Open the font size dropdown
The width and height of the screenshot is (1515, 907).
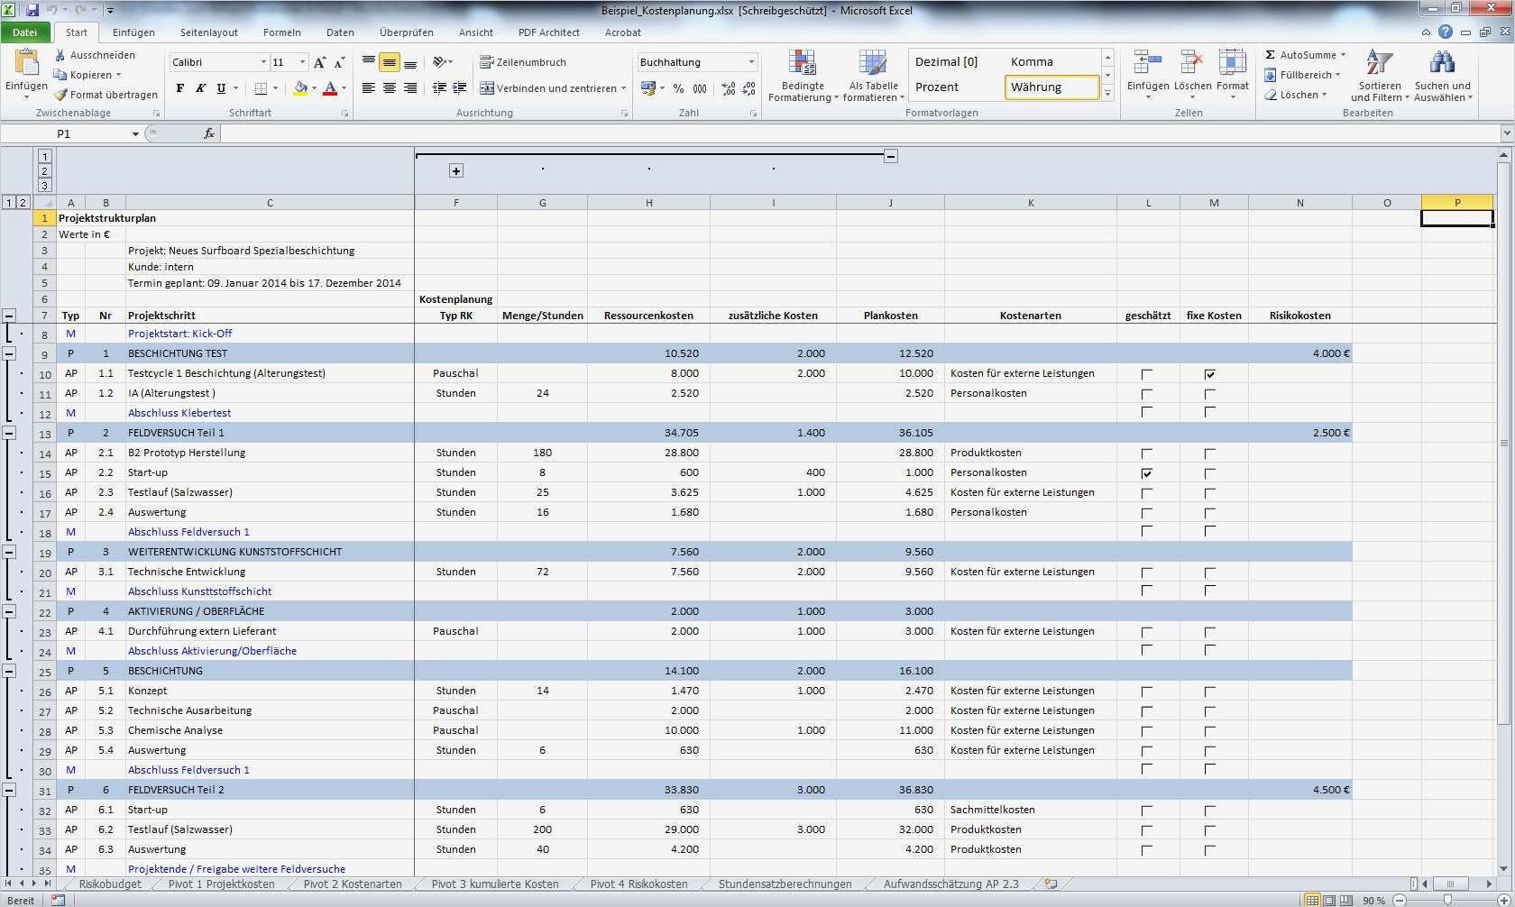coord(300,62)
